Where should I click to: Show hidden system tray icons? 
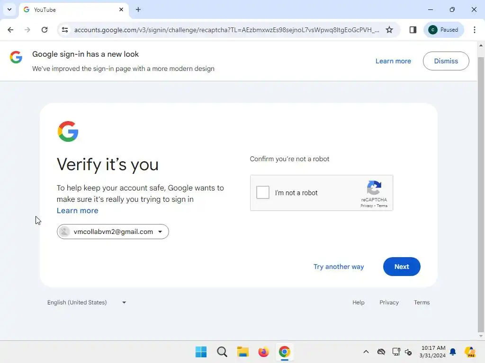(x=366, y=352)
